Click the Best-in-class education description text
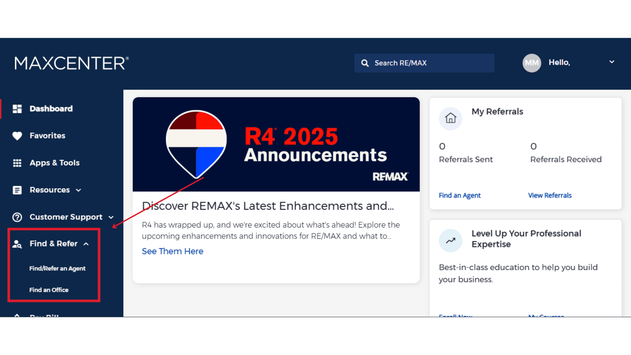The image size is (631, 355). pos(518,273)
